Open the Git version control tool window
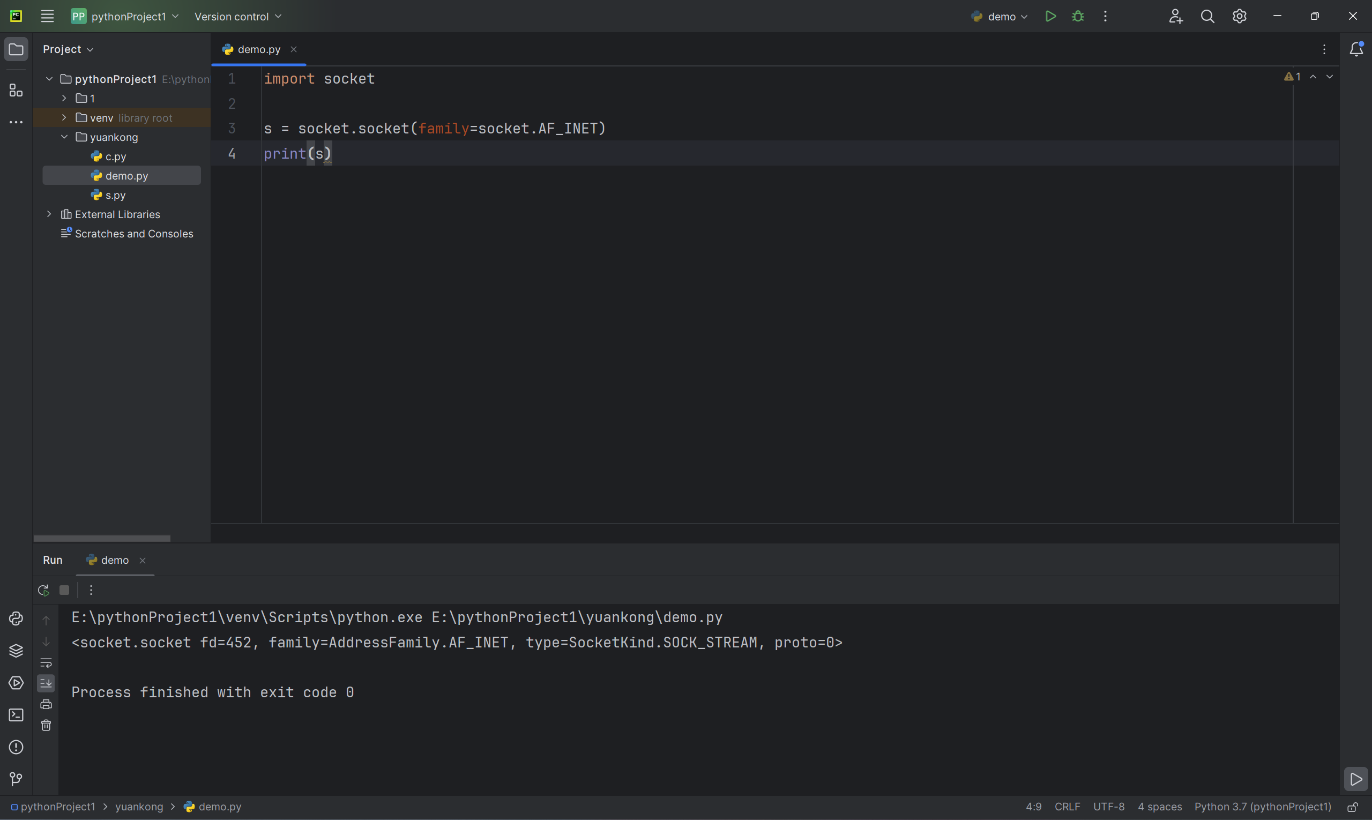The image size is (1372, 820). (x=16, y=779)
